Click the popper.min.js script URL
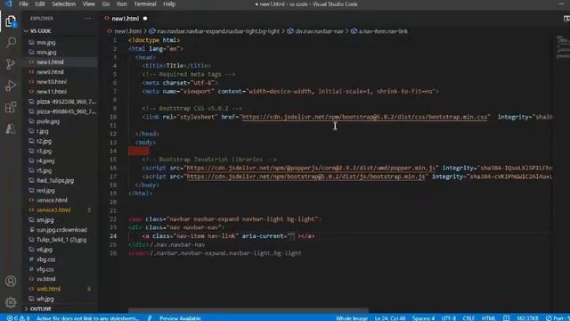 click(x=311, y=169)
